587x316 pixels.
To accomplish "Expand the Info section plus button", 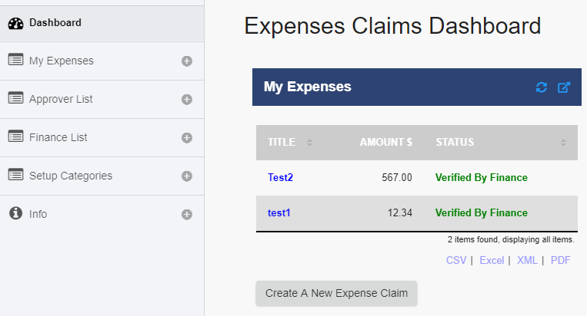I will point(186,214).
